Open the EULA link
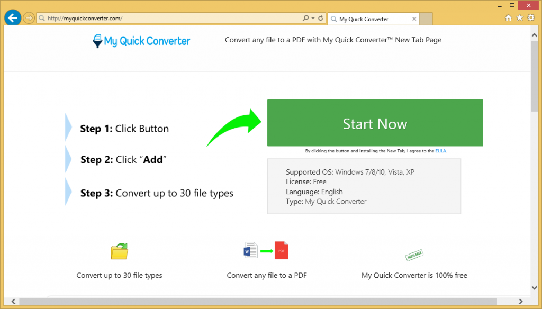The image size is (542, 309). (x=440, y=151)
